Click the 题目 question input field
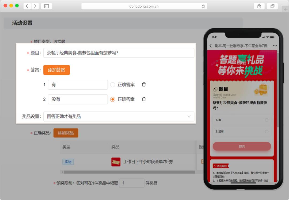This screenshot has height=200, width=289. (x=119, y=53)
